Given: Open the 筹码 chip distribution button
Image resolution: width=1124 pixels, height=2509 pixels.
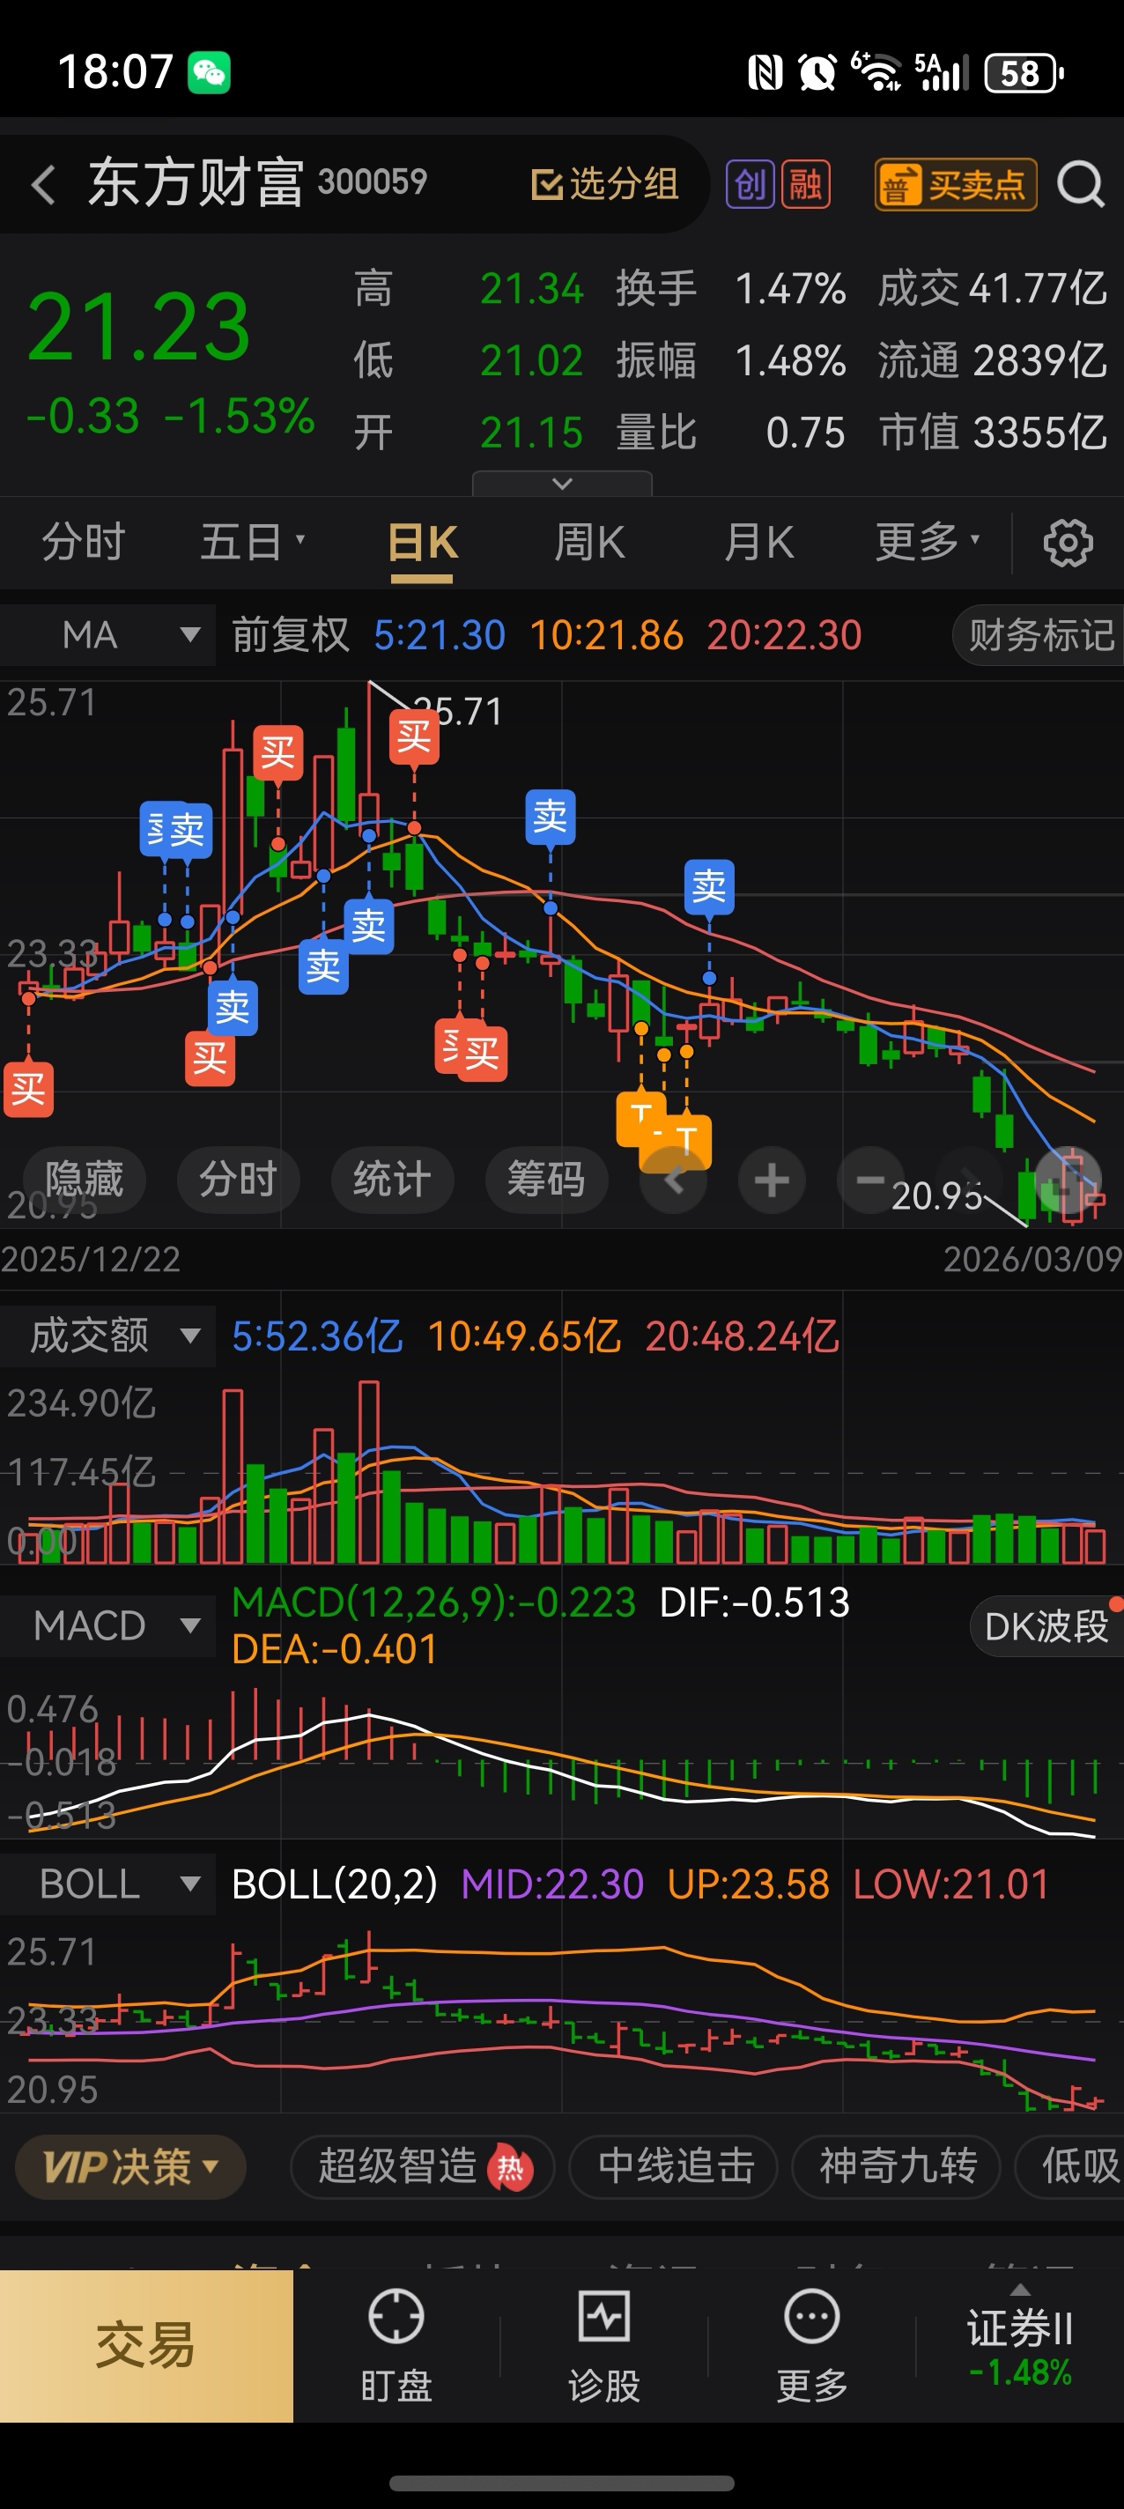Looking at the screenshot, I should tap(546, 1180).
